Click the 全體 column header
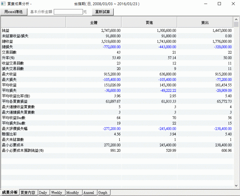 (x=94, y=22)
